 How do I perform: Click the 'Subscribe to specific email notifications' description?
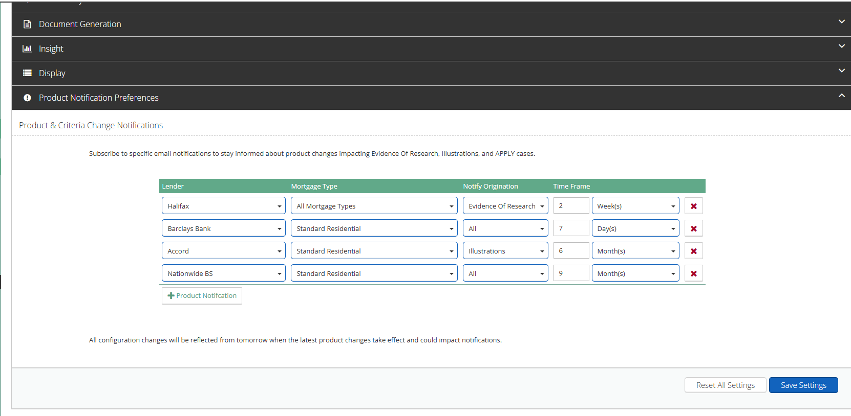(x=312, y=153)
